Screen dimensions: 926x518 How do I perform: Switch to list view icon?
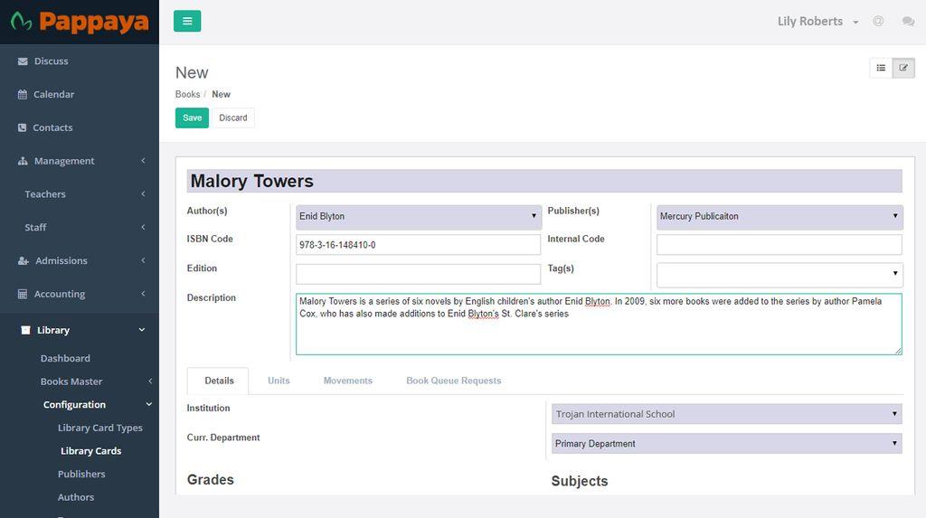pyautogui.click(x=881, y=68)
